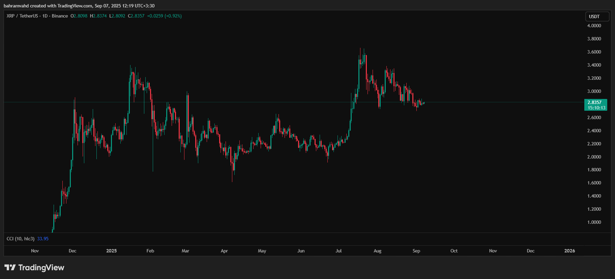Click the 15:10:13 candle countdown timer
This screenshot has height=279, width=615.
pyautogui.click(x=596, y=108)
